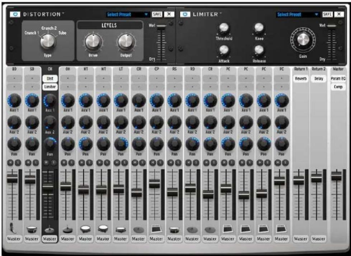Click the CP channel pad icon
Image resolution: width=351 pixels, height=256 pixels.
[156, 229]
